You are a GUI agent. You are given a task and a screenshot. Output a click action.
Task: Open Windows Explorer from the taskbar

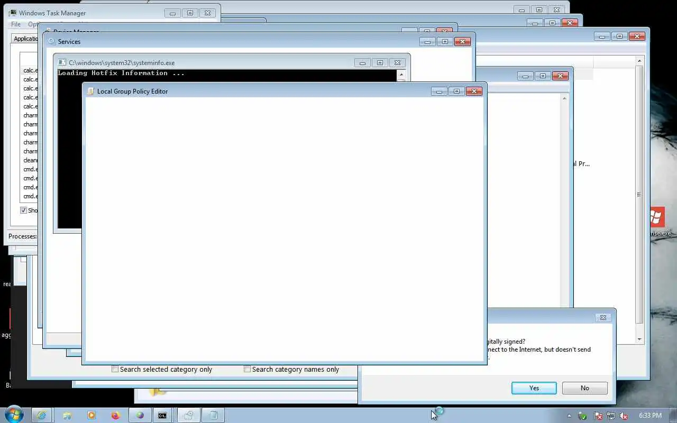[x=67, y=415]
